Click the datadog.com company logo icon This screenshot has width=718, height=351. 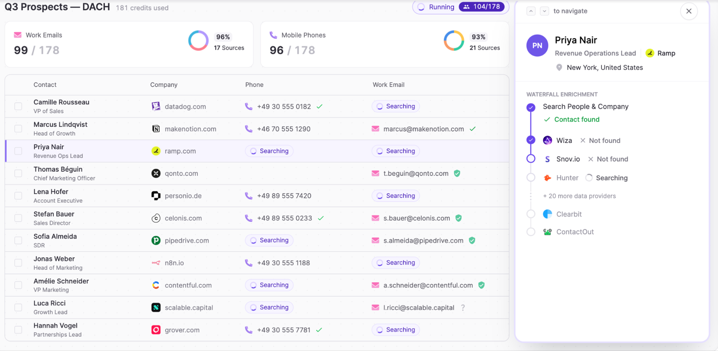tap(156, 106)
